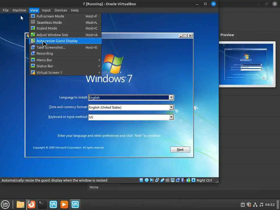Open the orange browser icon with badge 2
The height and width of the screenshot is (210, 280).
(x=31, y=205)
